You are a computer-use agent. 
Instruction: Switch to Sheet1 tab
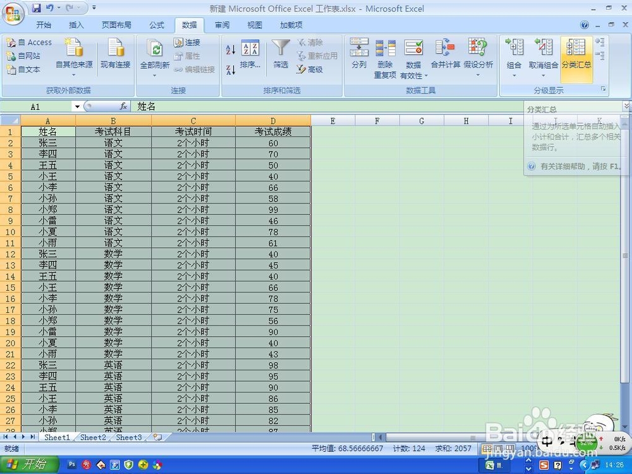57,437
